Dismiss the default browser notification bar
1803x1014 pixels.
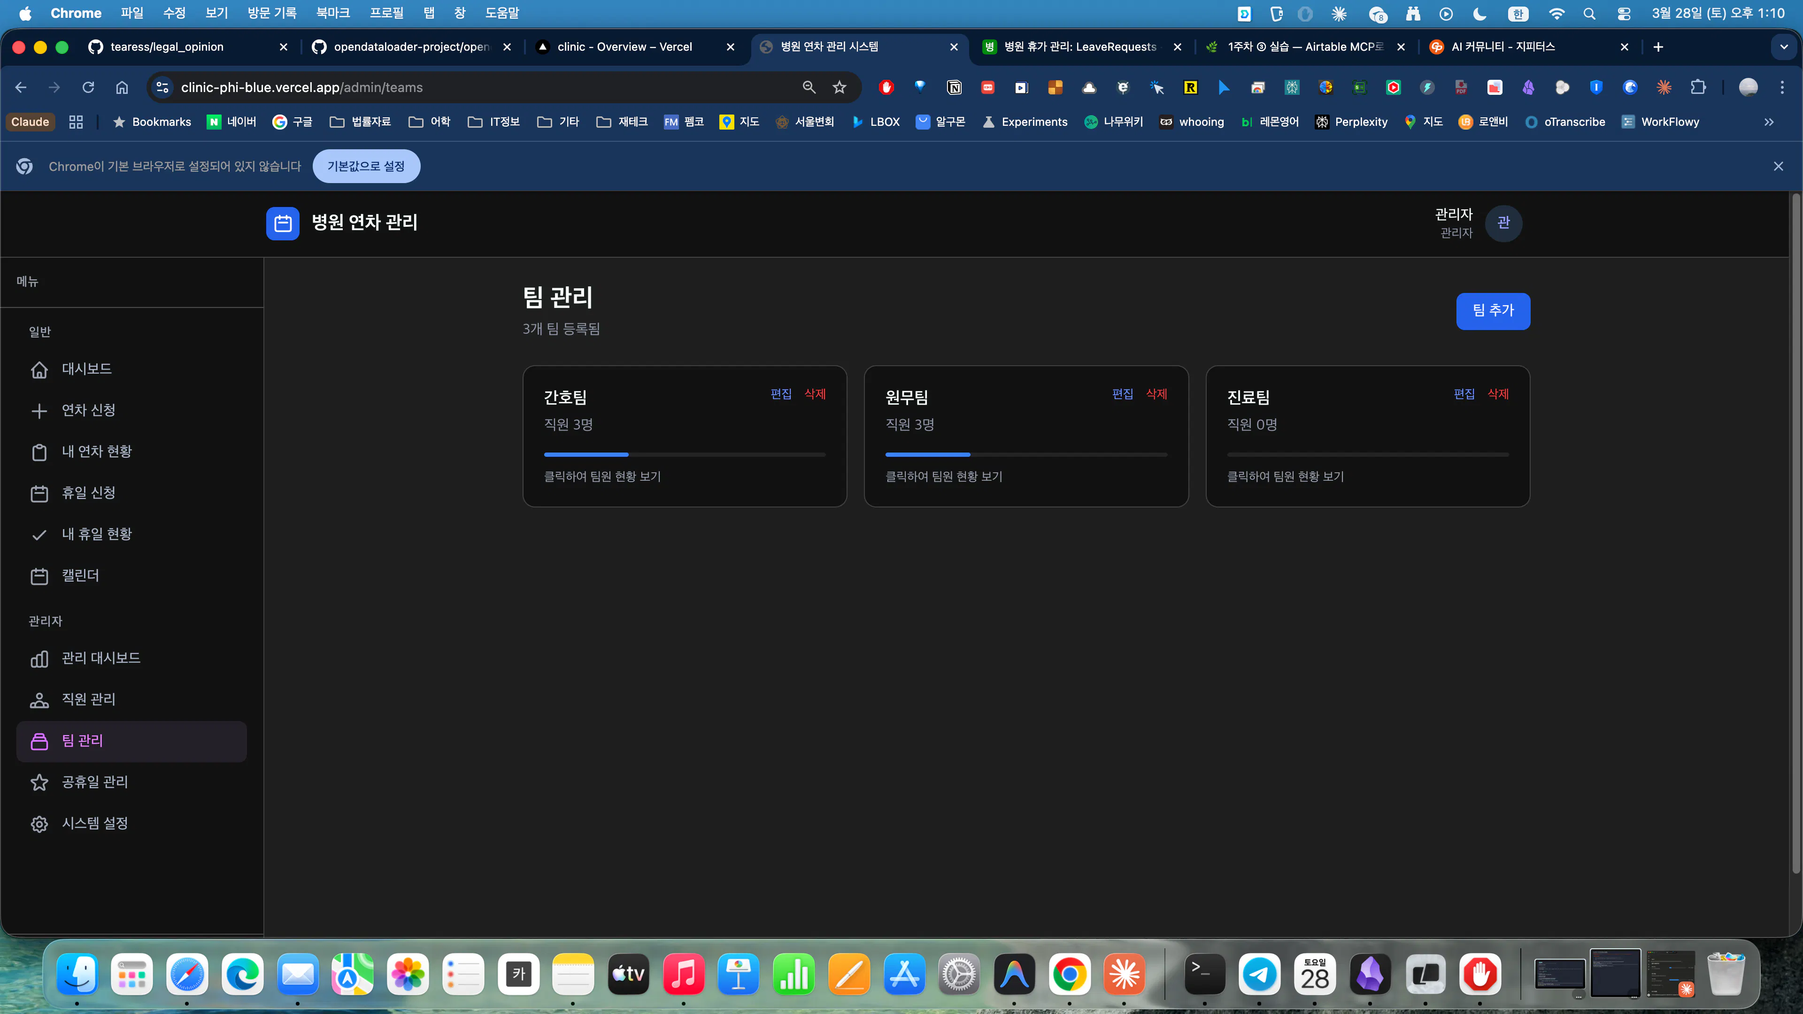pyautogui.click(x=1779, y=167)
